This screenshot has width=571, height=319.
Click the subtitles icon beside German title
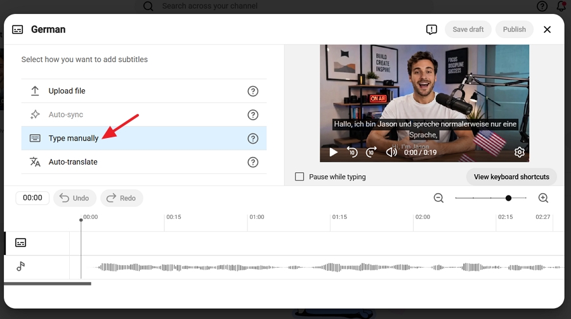click(x=18, y=29)
